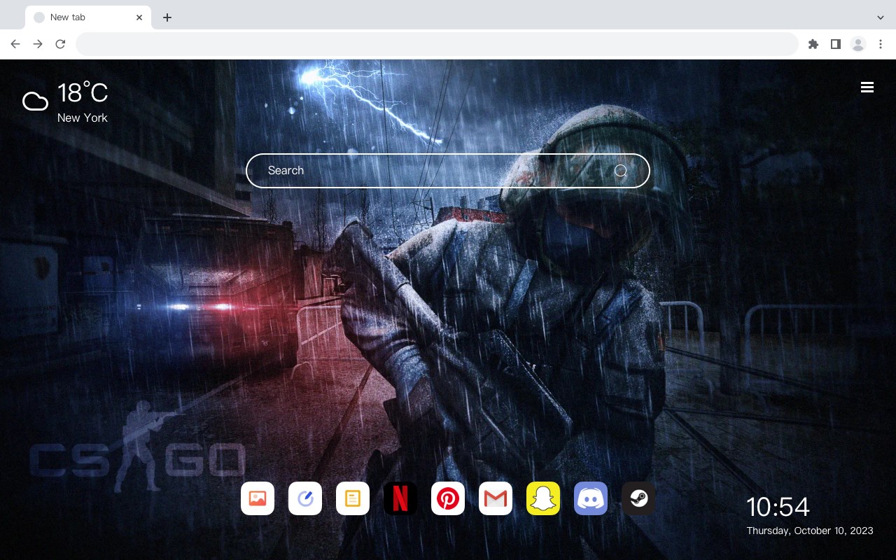
Task: Close the New tab tab
Action: click(x=139, y=17)
